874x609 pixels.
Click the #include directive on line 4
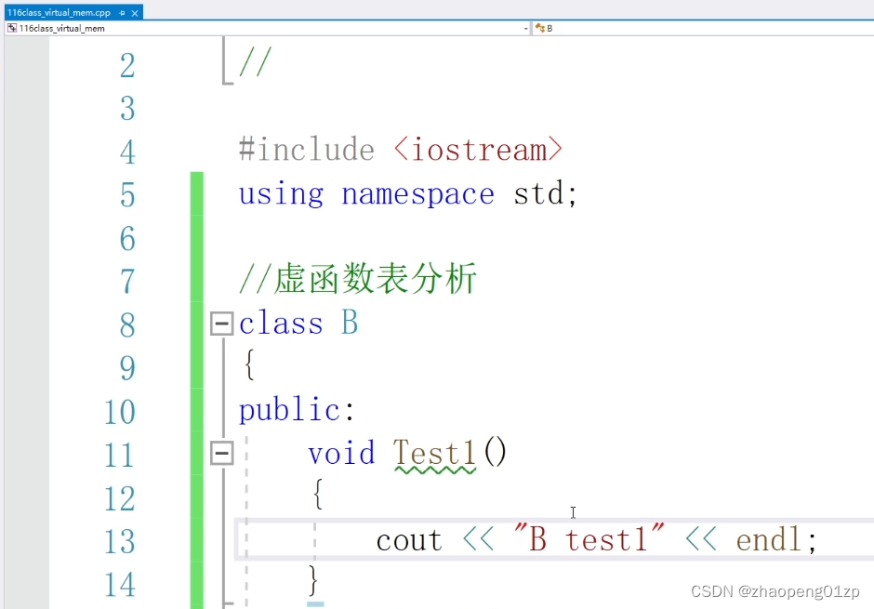pos(307,150)
